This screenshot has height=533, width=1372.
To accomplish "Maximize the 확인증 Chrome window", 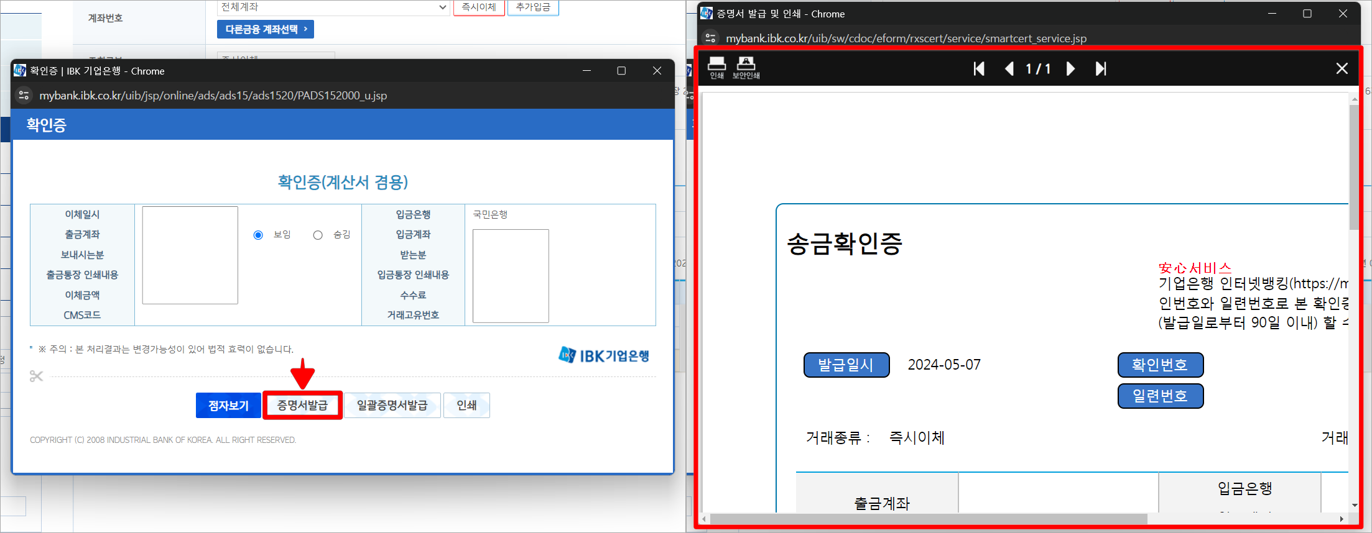I will click(621, 71).
